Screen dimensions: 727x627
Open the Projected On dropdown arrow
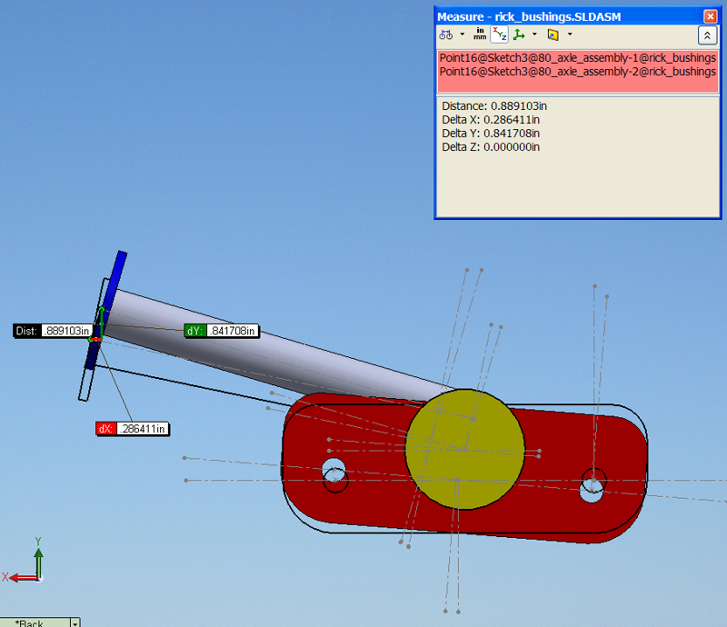click(570, 35)
